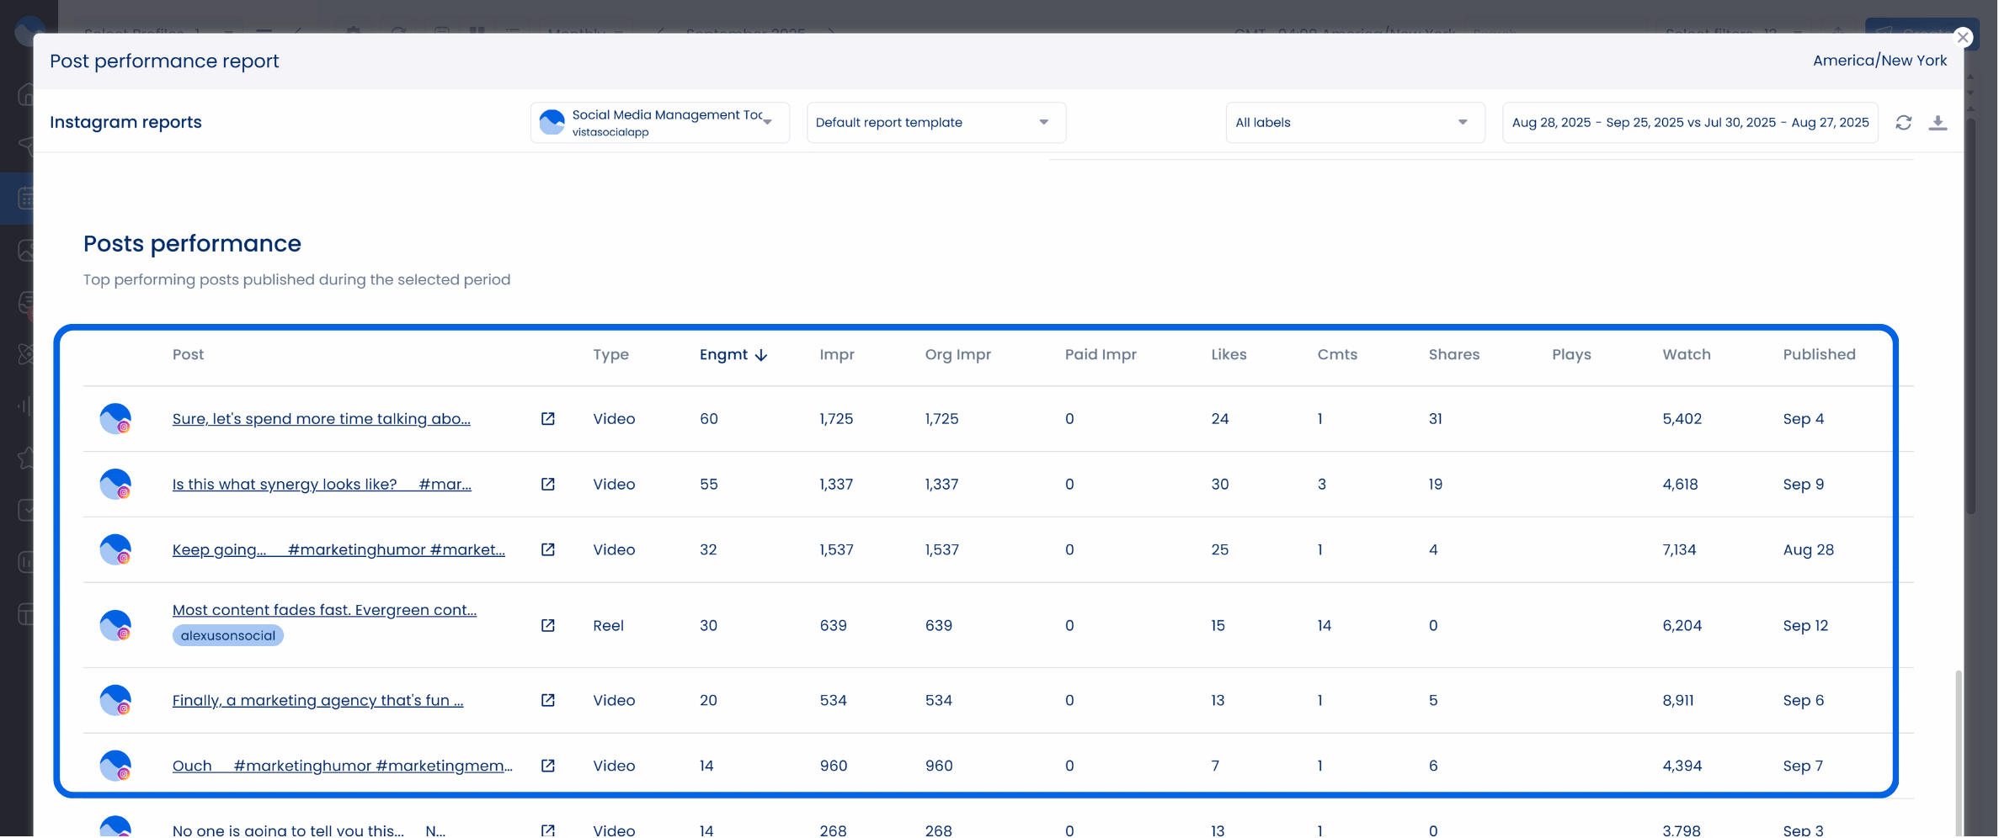This screenshot has width=1999, height=838.
Task: Toggle Engmt column sort direction
Action: 732,355
